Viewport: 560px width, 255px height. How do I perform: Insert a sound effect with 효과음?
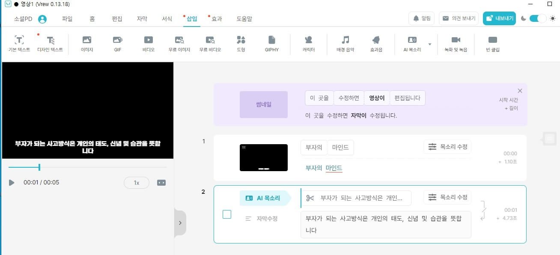tap(376, 44)
